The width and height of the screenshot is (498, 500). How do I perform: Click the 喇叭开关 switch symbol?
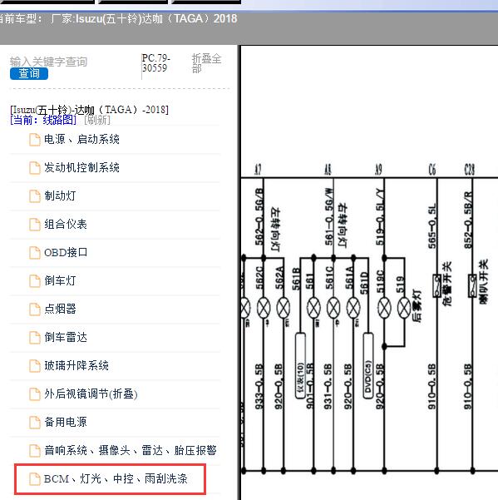[x=472, y=285]
